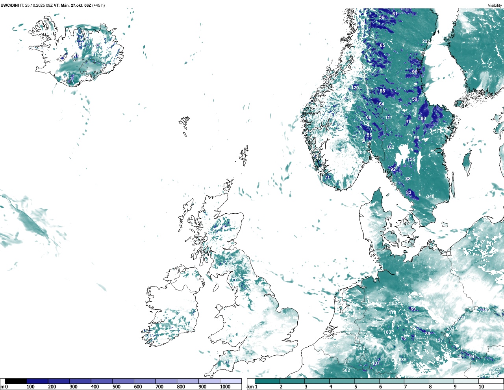Screen dimensions: 504x390
Task: Click the '117' visibility value on the map
Action: (x=389, y=118)
